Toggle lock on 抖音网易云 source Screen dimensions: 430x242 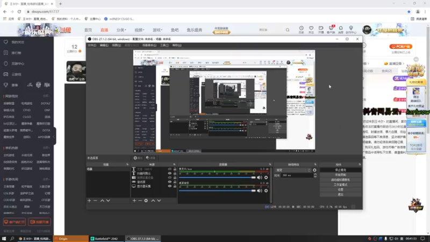click(x=175, y=173)
